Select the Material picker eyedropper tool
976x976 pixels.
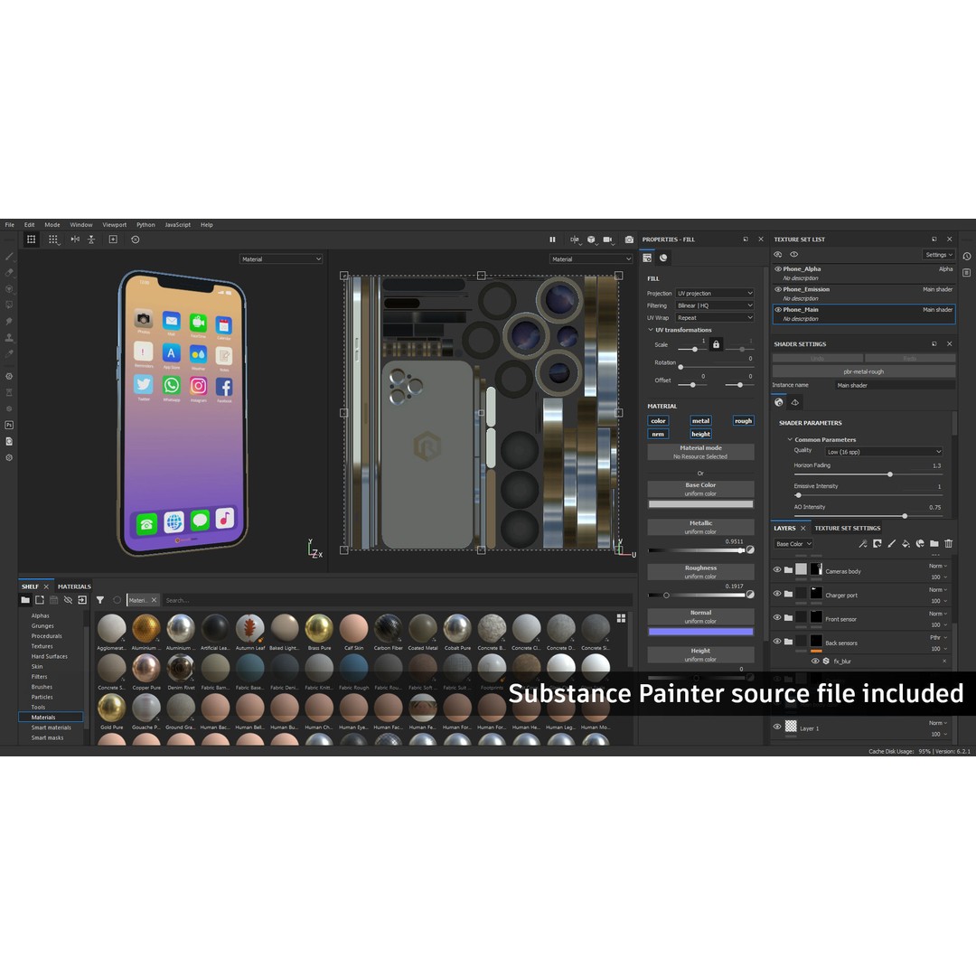coord(9,353)
